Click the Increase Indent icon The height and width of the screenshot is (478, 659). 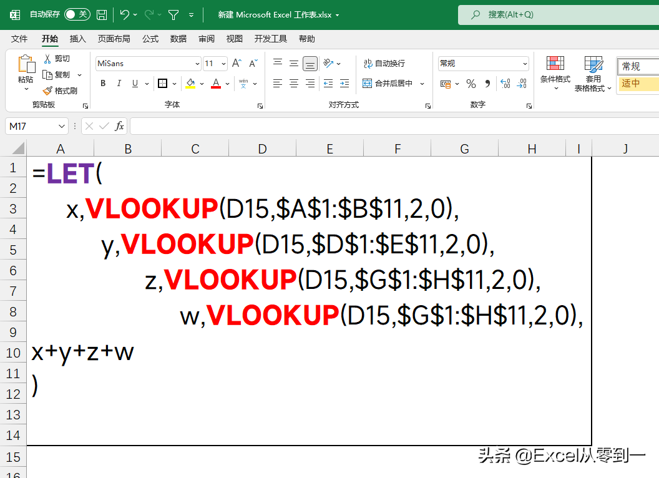344,83
